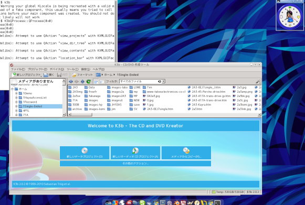Image resolution: width=305 pixels, height=205 pixels.
Task: Click the back arrow in the file browser
Action: [71, 81]
